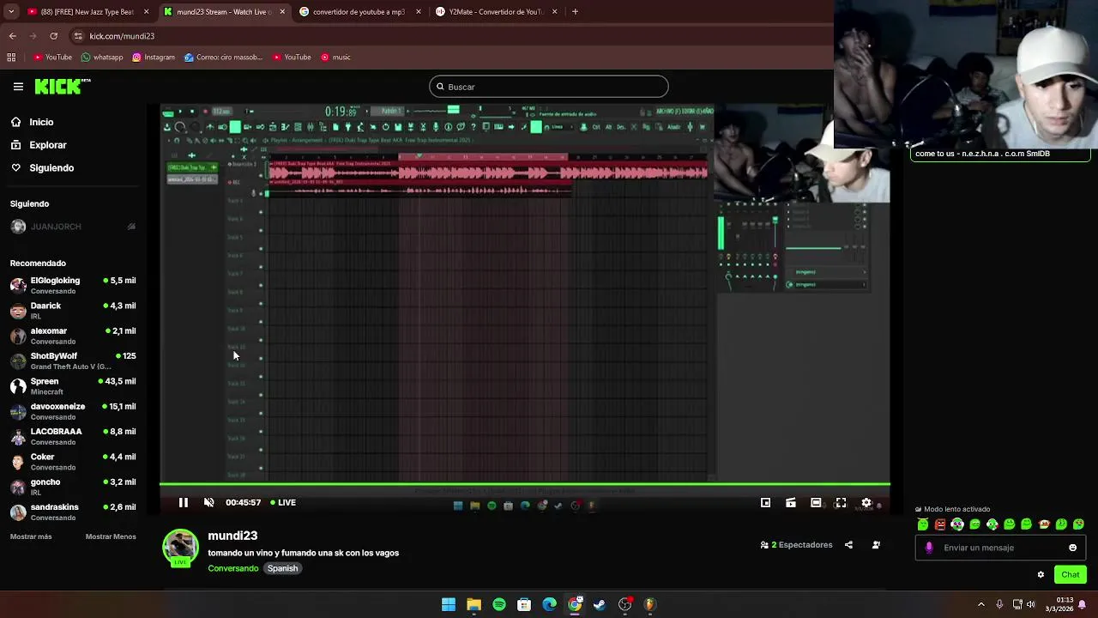1098x618 pixels.
Task: Focus the Buscar search field
Action: (549, 87)
